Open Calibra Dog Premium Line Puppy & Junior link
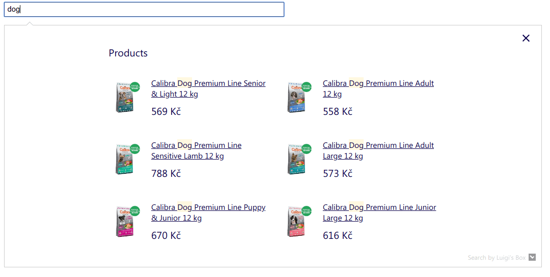The height and width of the screenshot is (277, 550). tap(208, 207)
